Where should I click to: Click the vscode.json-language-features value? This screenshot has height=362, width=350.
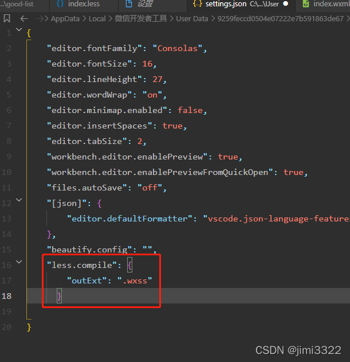pyautogui.click(x=277, y=219)
